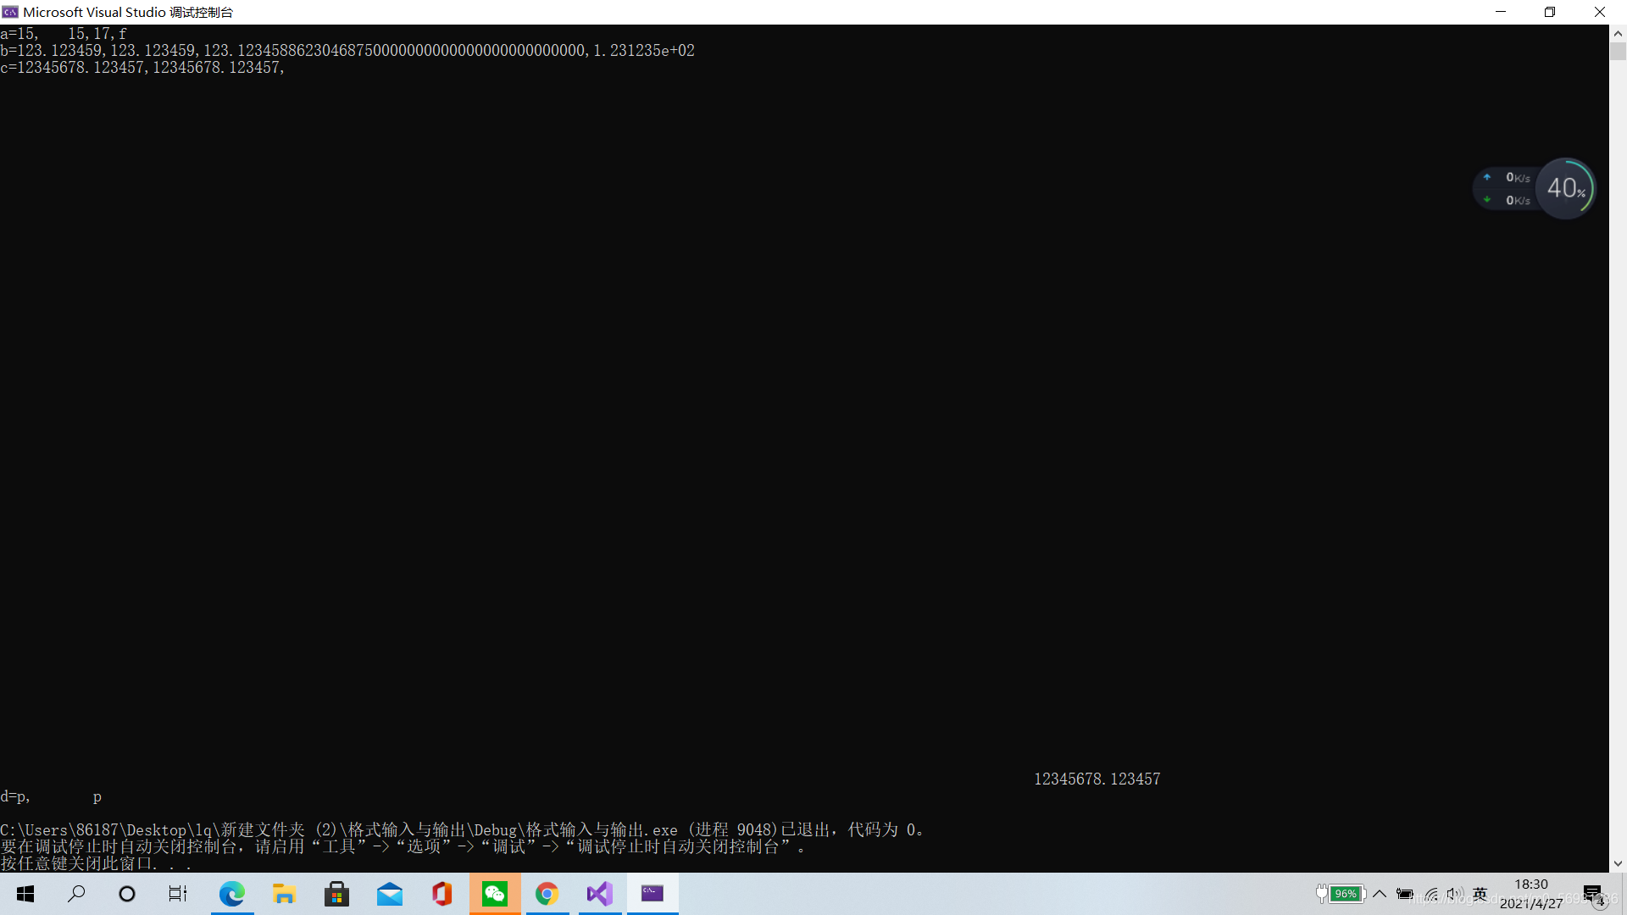Toggle the 英 input method indicator
1627x915 pixels.
(1480, 894)
